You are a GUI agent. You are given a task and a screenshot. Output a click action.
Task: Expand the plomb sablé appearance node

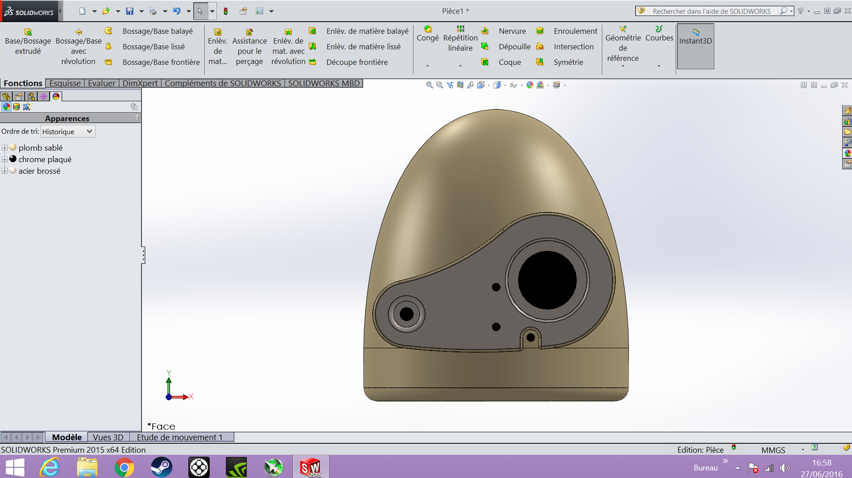pyautogui.click(x=4, y=147)
